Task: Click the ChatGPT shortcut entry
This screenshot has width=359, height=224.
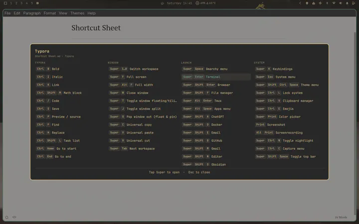Action: [203, 117]
